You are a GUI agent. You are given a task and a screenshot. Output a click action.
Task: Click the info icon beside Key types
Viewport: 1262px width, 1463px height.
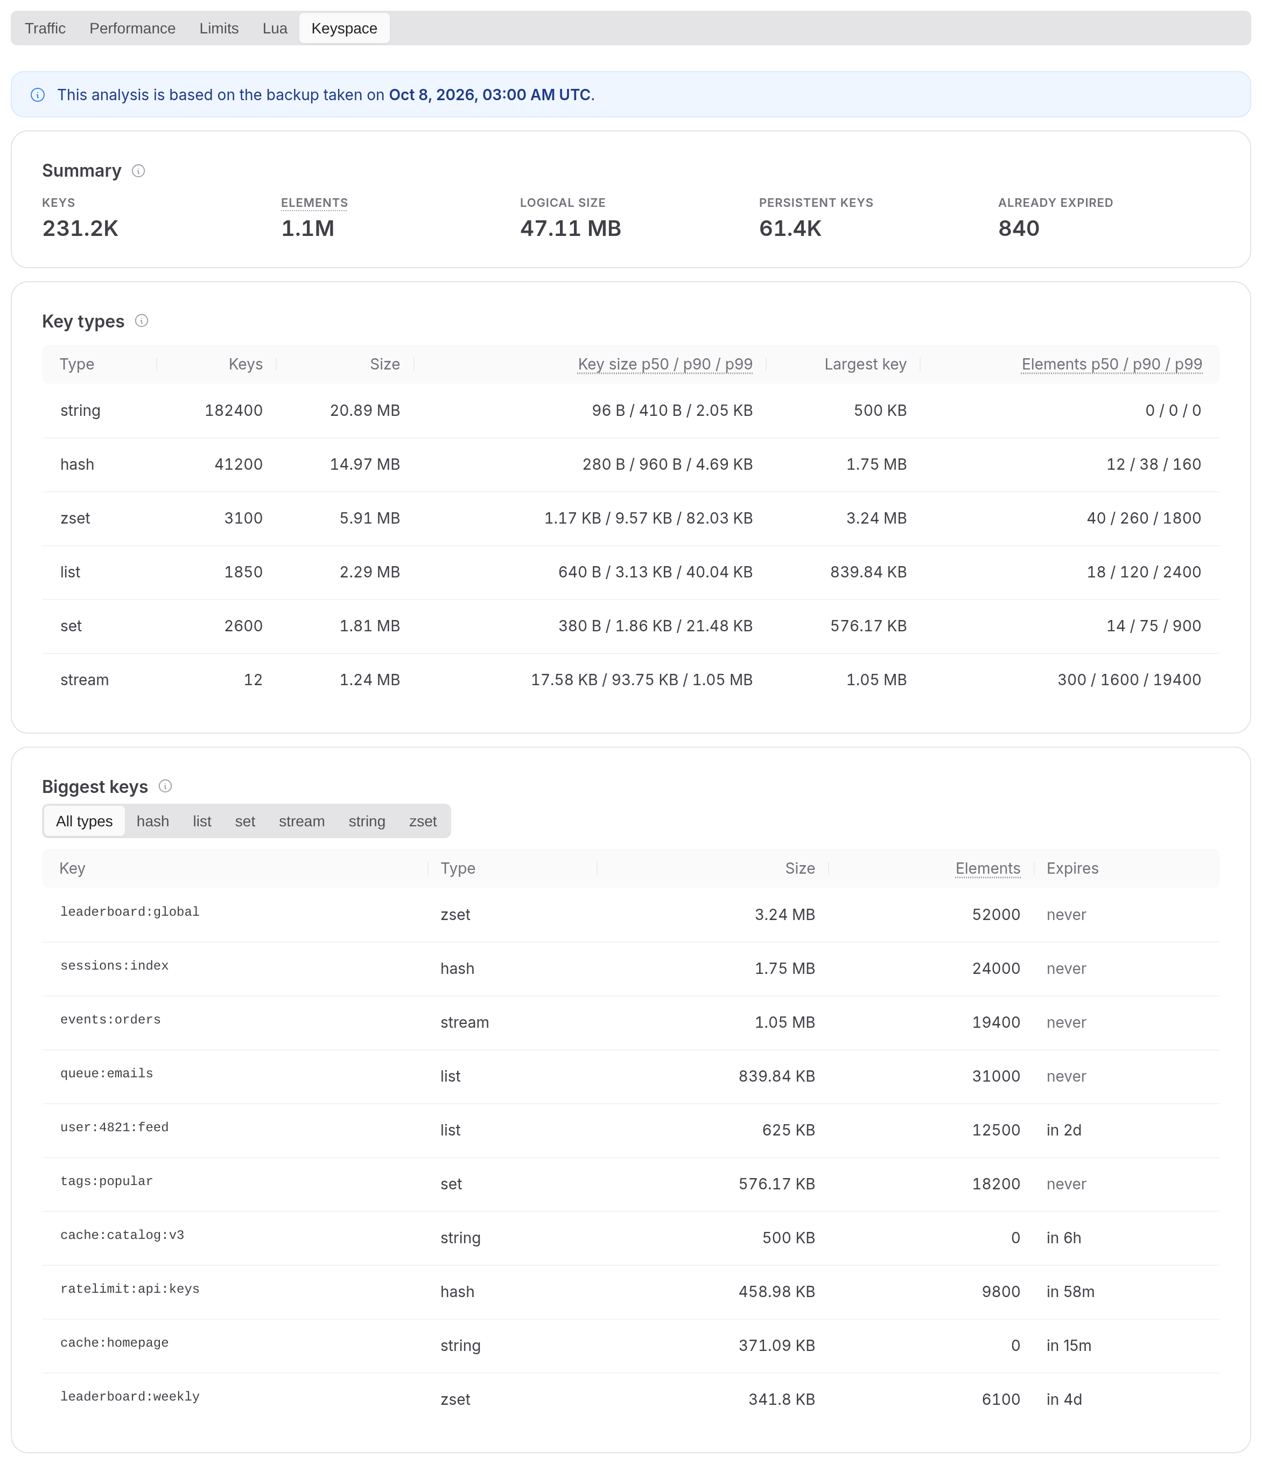click(x=141, y=321)
